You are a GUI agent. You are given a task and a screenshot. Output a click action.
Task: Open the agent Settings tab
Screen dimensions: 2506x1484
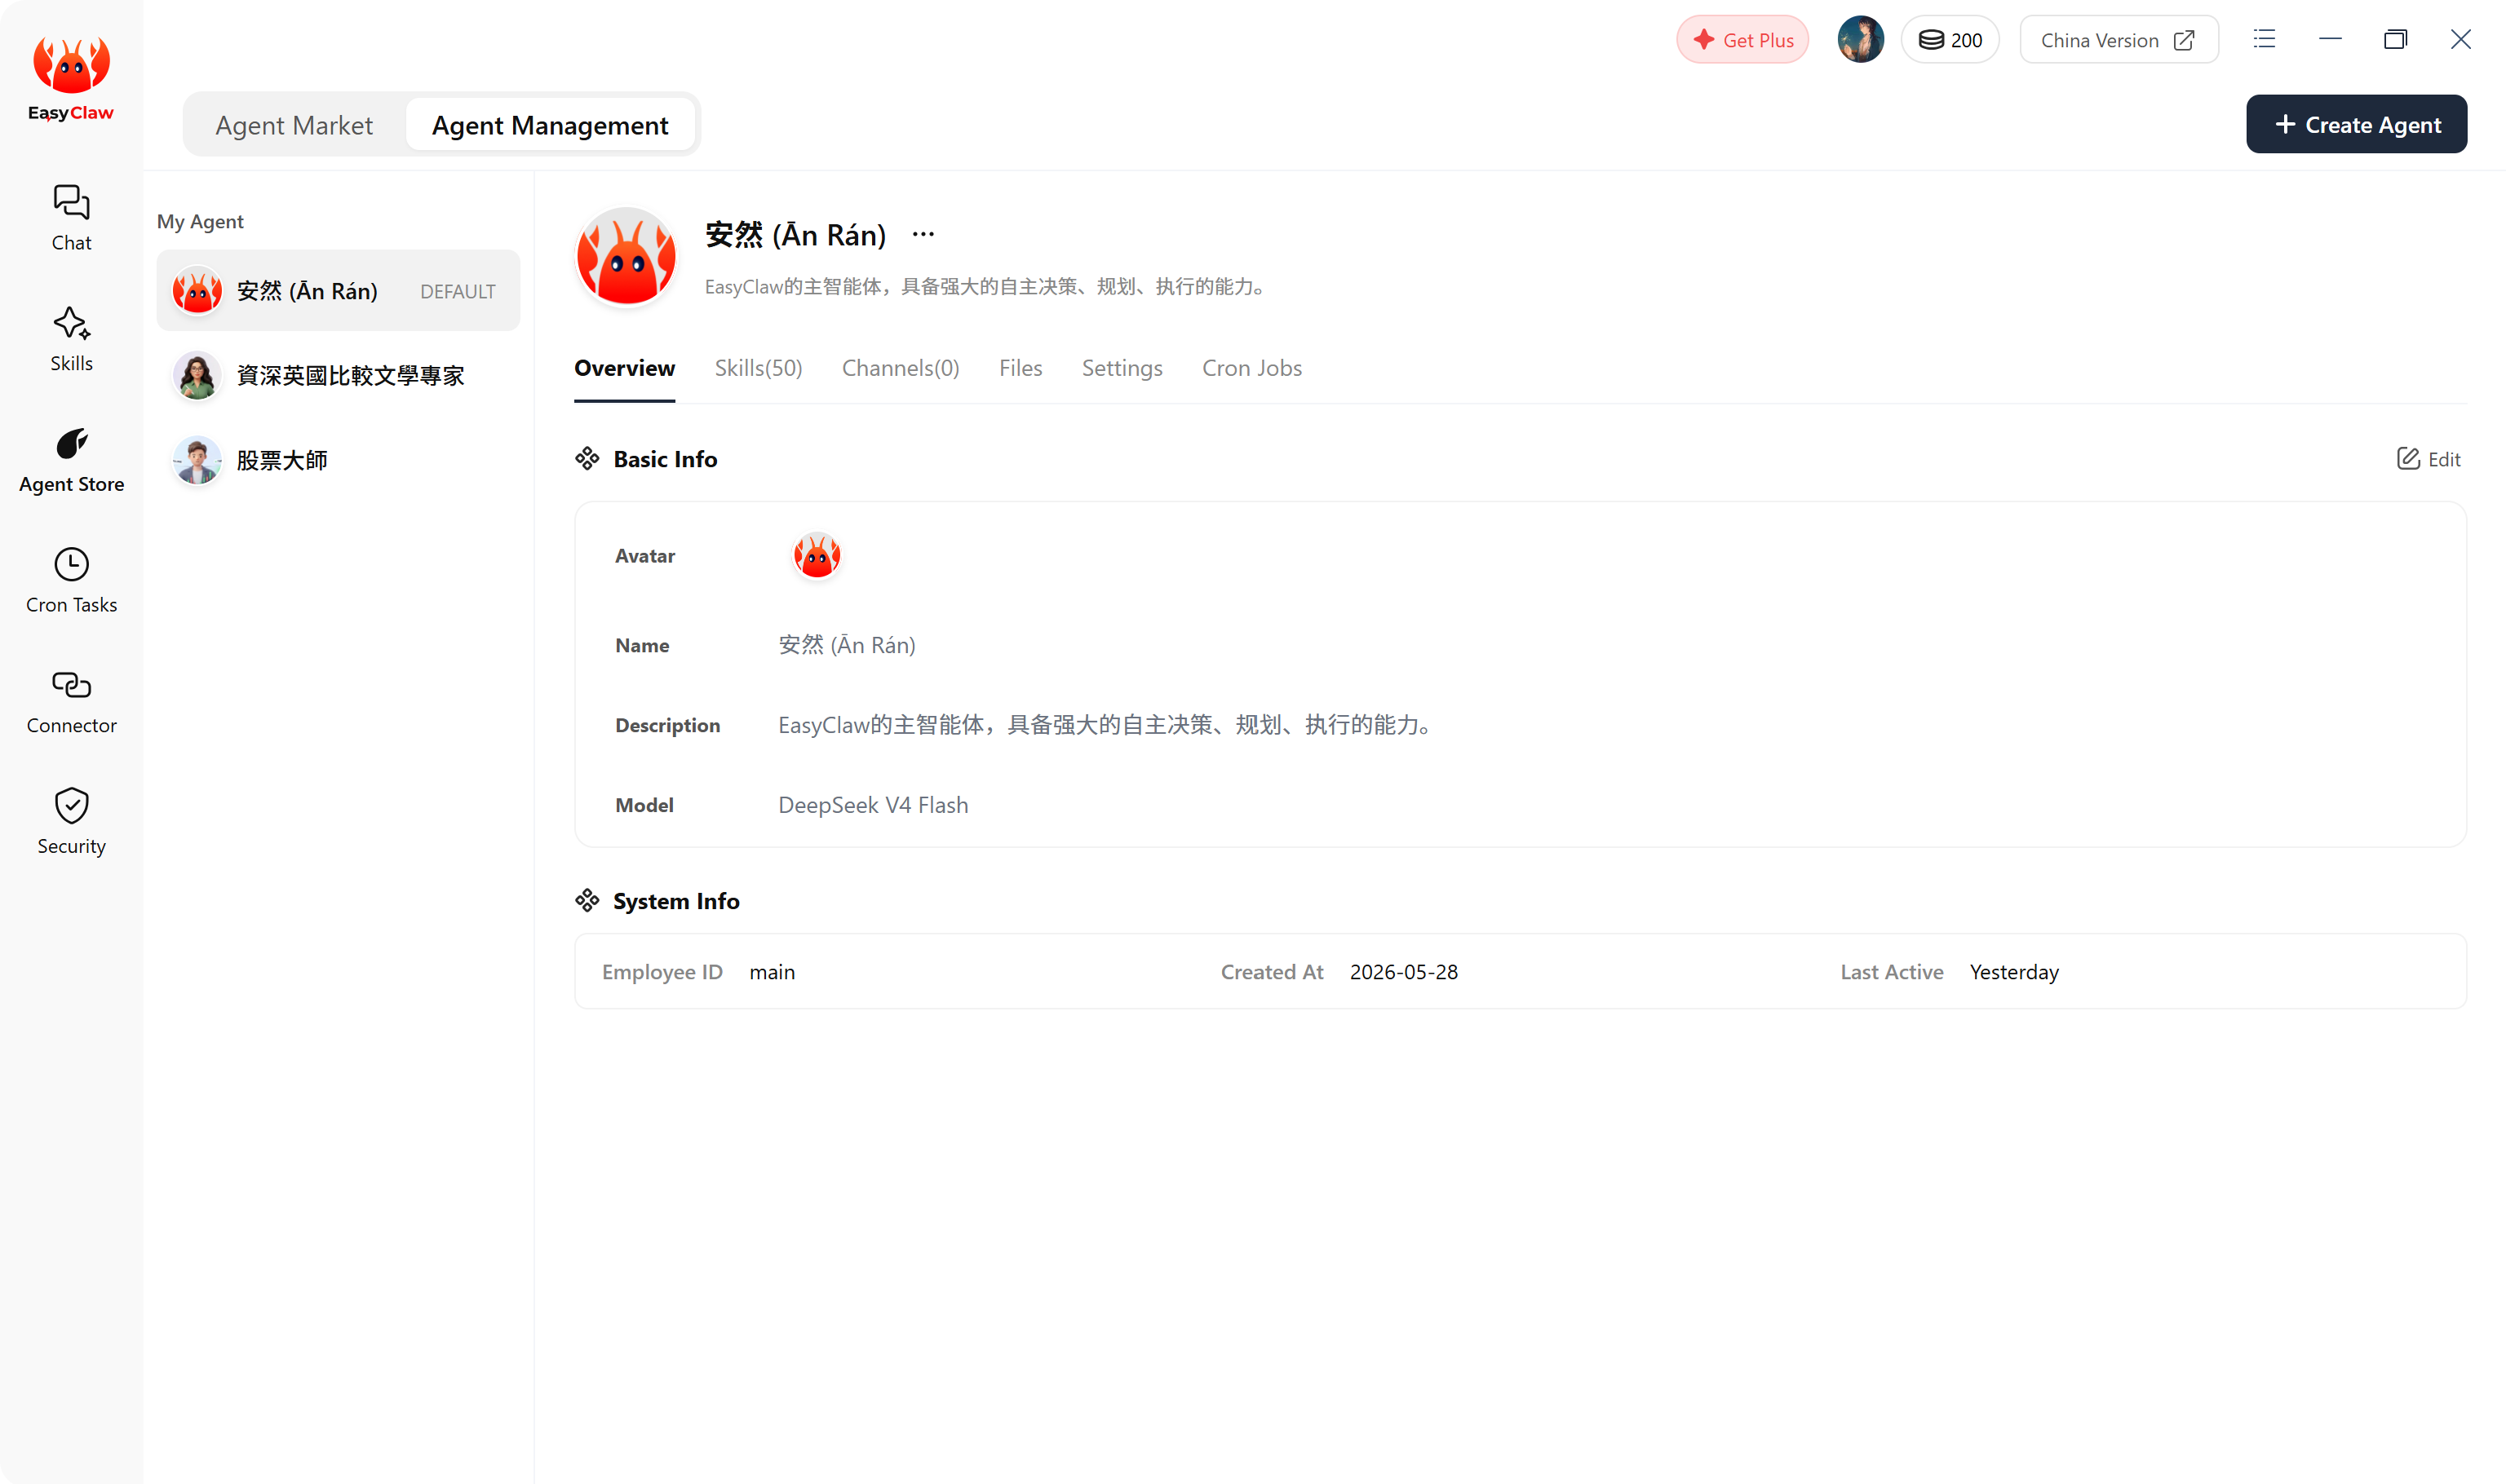click(x=1122, y=368)
